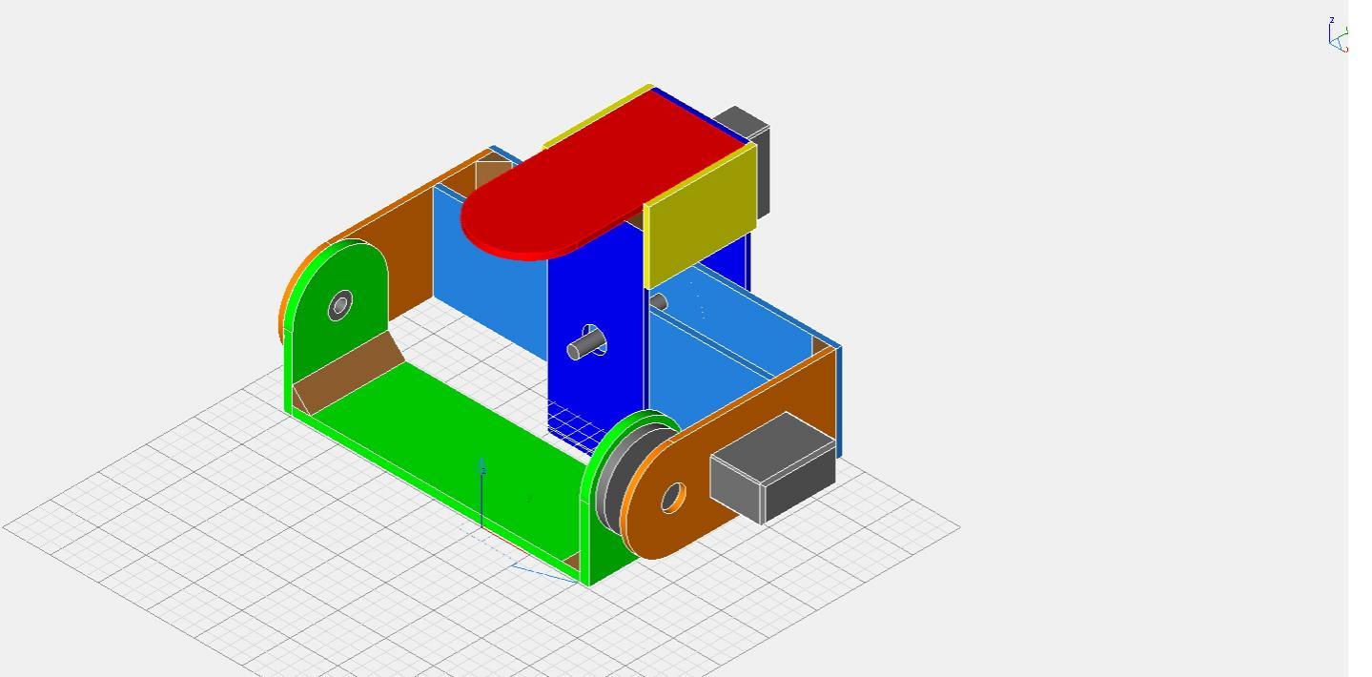Select the small gray pin on right blue panel
This screenshot has width=1372, height=677.
[659, 302]
